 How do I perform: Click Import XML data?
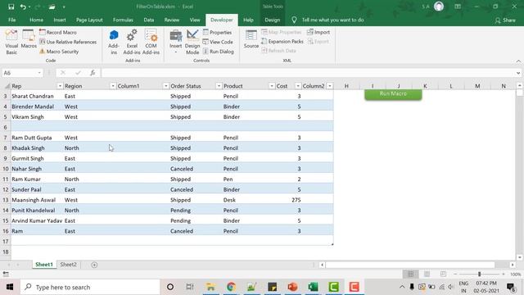click(318, 32)
